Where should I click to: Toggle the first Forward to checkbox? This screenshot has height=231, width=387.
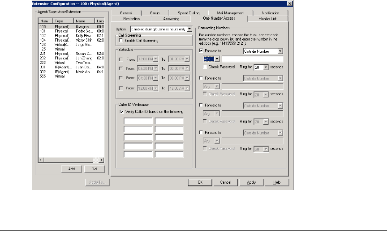[x=201, y=51]
